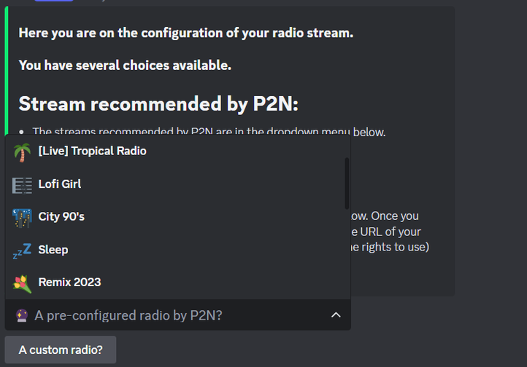
Task: Select the [Live] Tropical Radio option
Action: [178, 151]
